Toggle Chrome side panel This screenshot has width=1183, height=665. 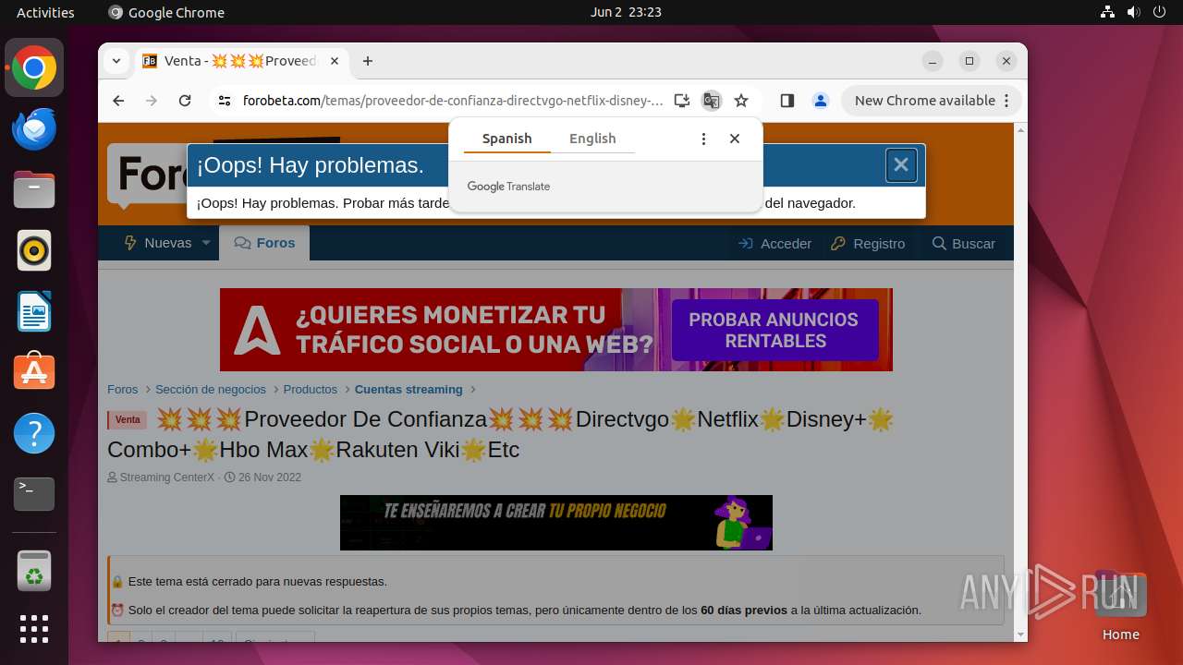(787, 101)
